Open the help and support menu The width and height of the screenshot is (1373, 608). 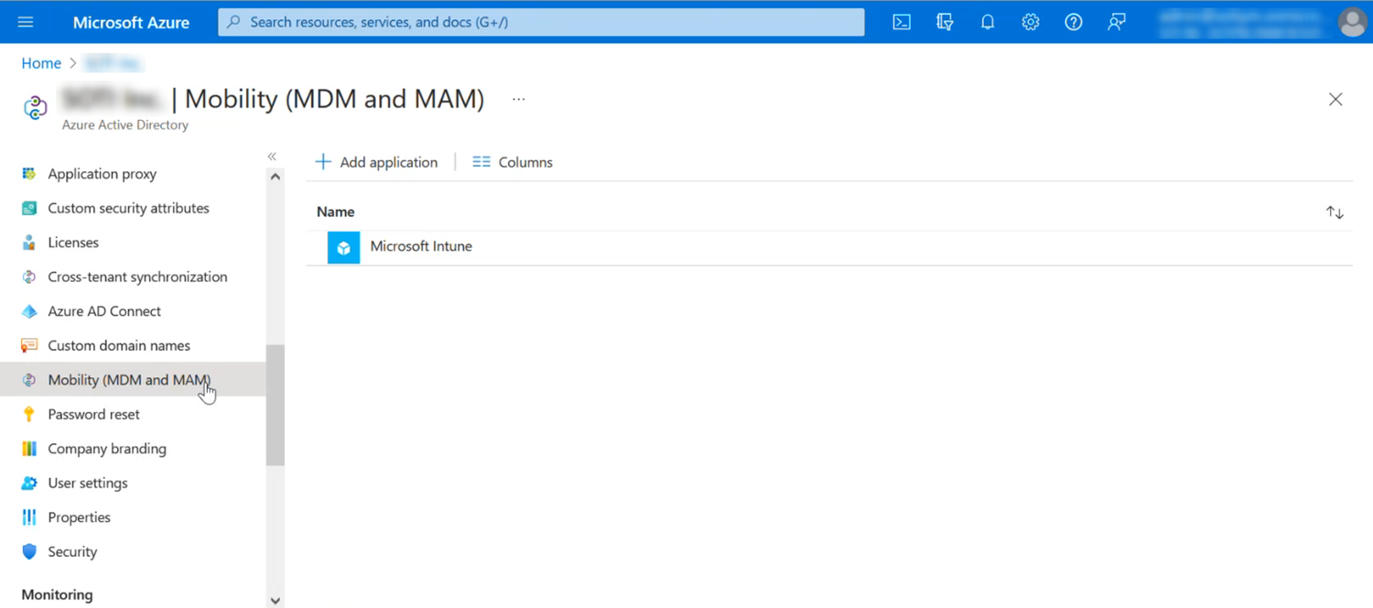pos(1073,22)
